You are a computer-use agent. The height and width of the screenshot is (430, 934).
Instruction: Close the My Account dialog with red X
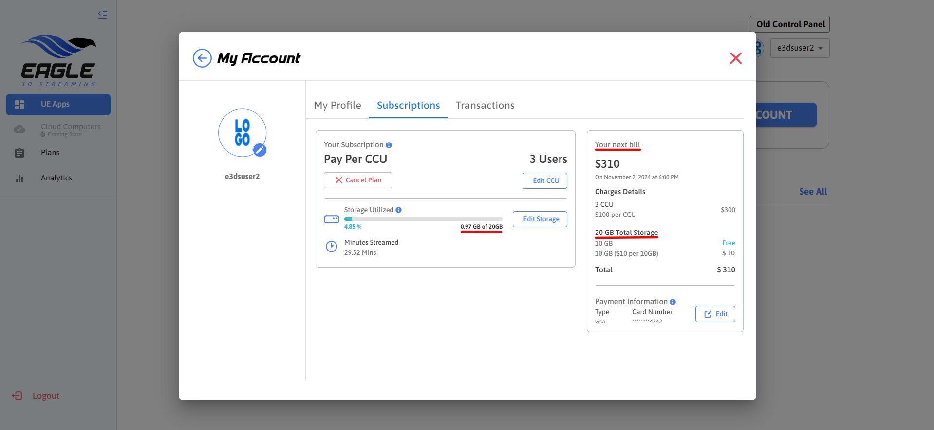[x=735, y=58]
